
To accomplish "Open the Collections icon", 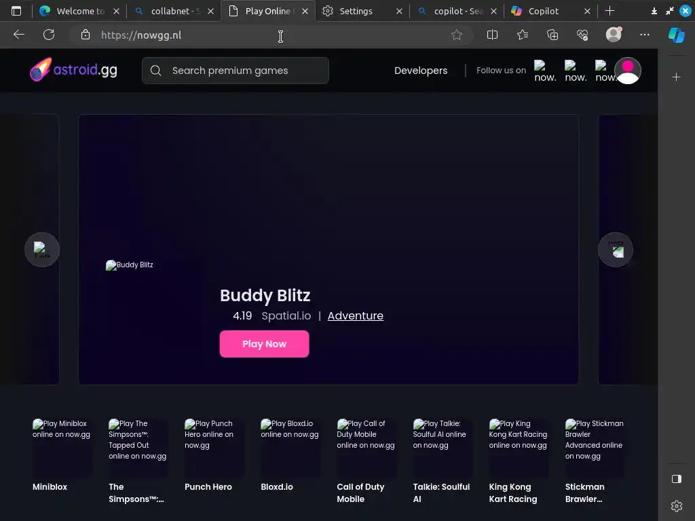I will (552, 35).
